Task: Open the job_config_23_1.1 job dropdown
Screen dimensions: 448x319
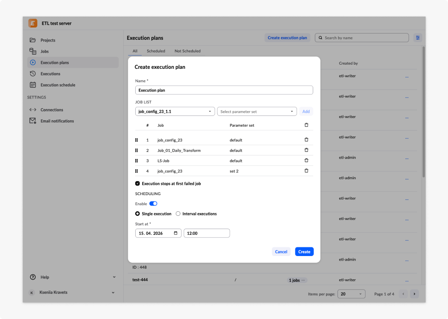Action: [175, 111]
